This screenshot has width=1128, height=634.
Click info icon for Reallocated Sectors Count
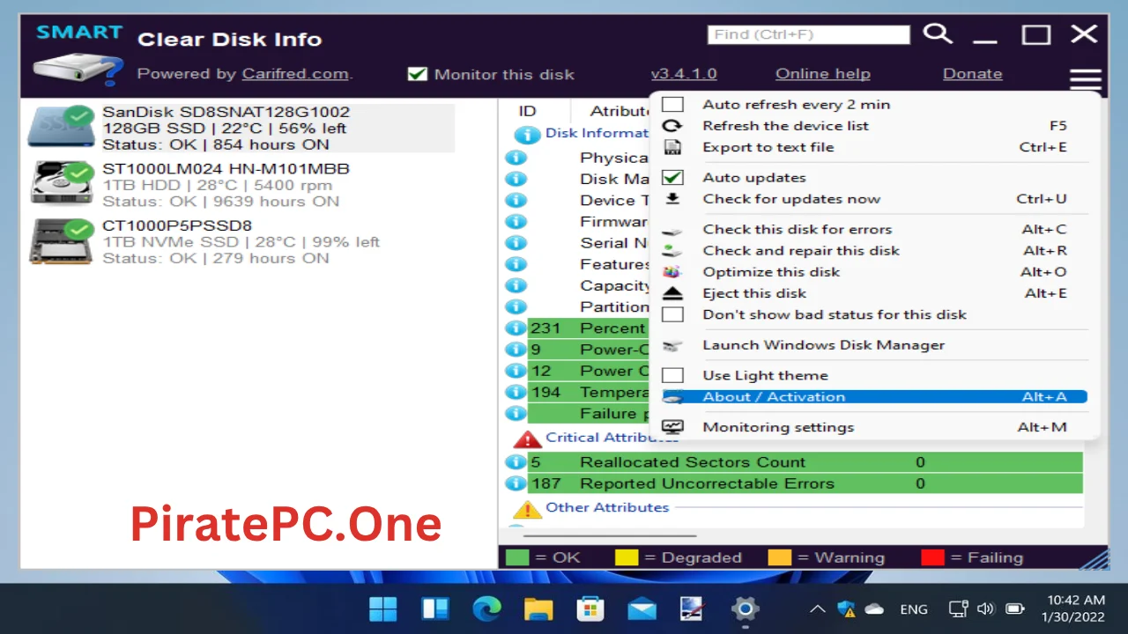coord(516,462)
